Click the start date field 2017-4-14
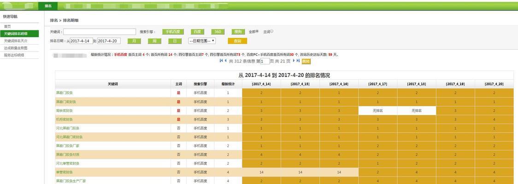This screenshot has height=184, width=518. pos(81,41)
